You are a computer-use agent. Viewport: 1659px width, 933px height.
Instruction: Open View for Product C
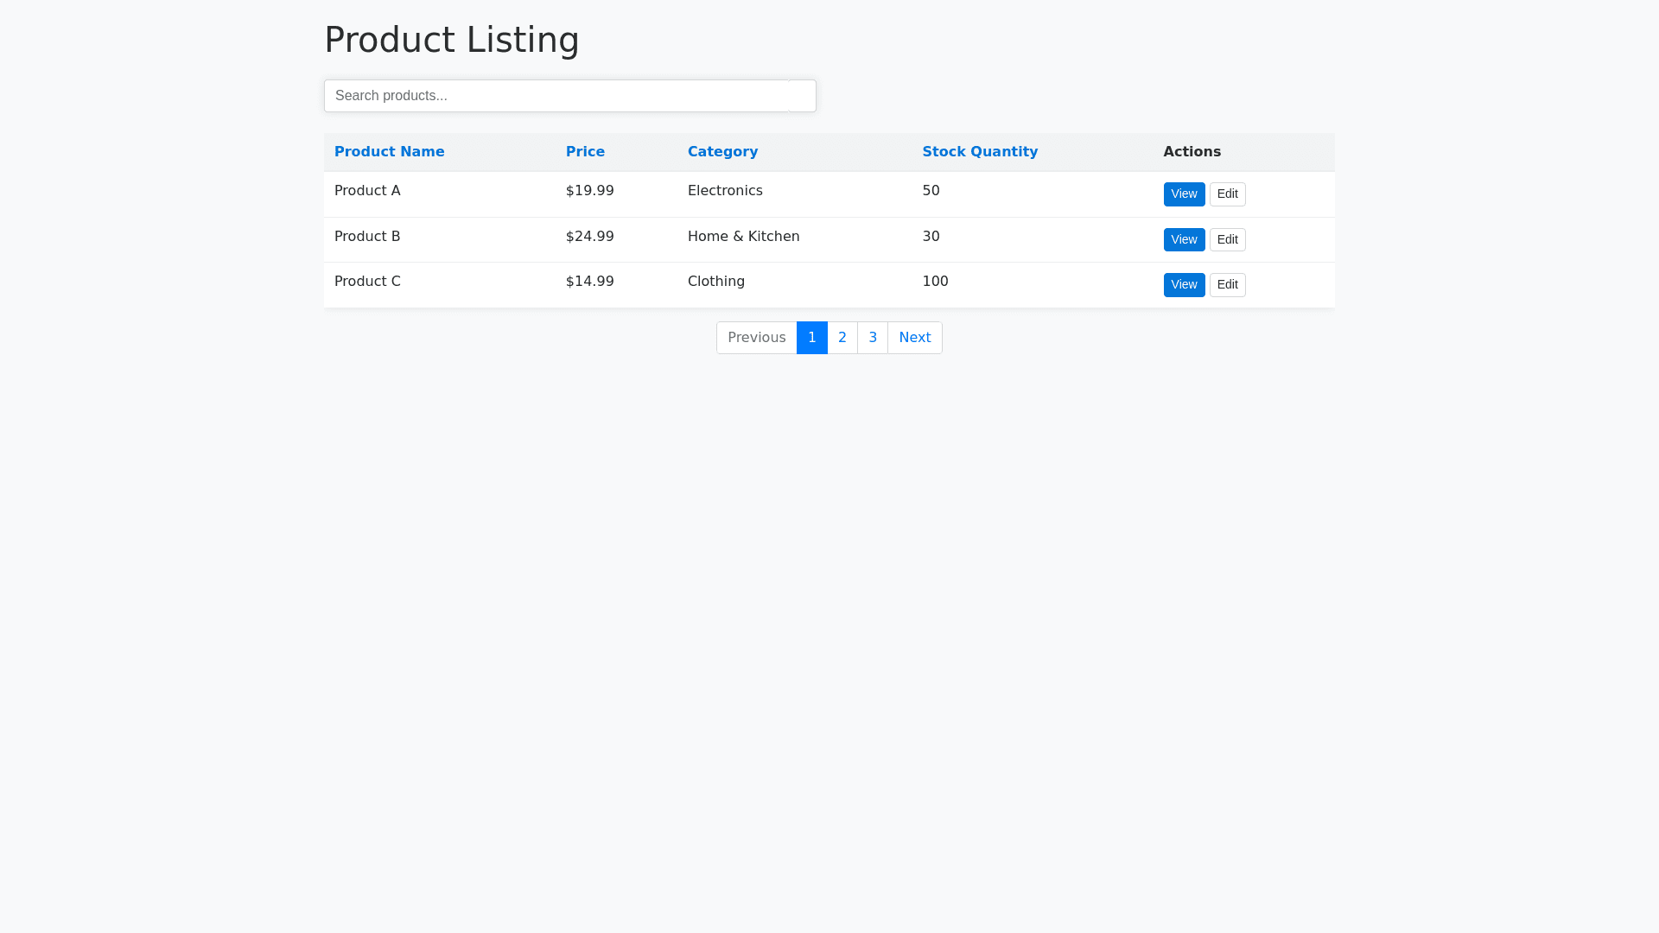(x=1183, y=285)
